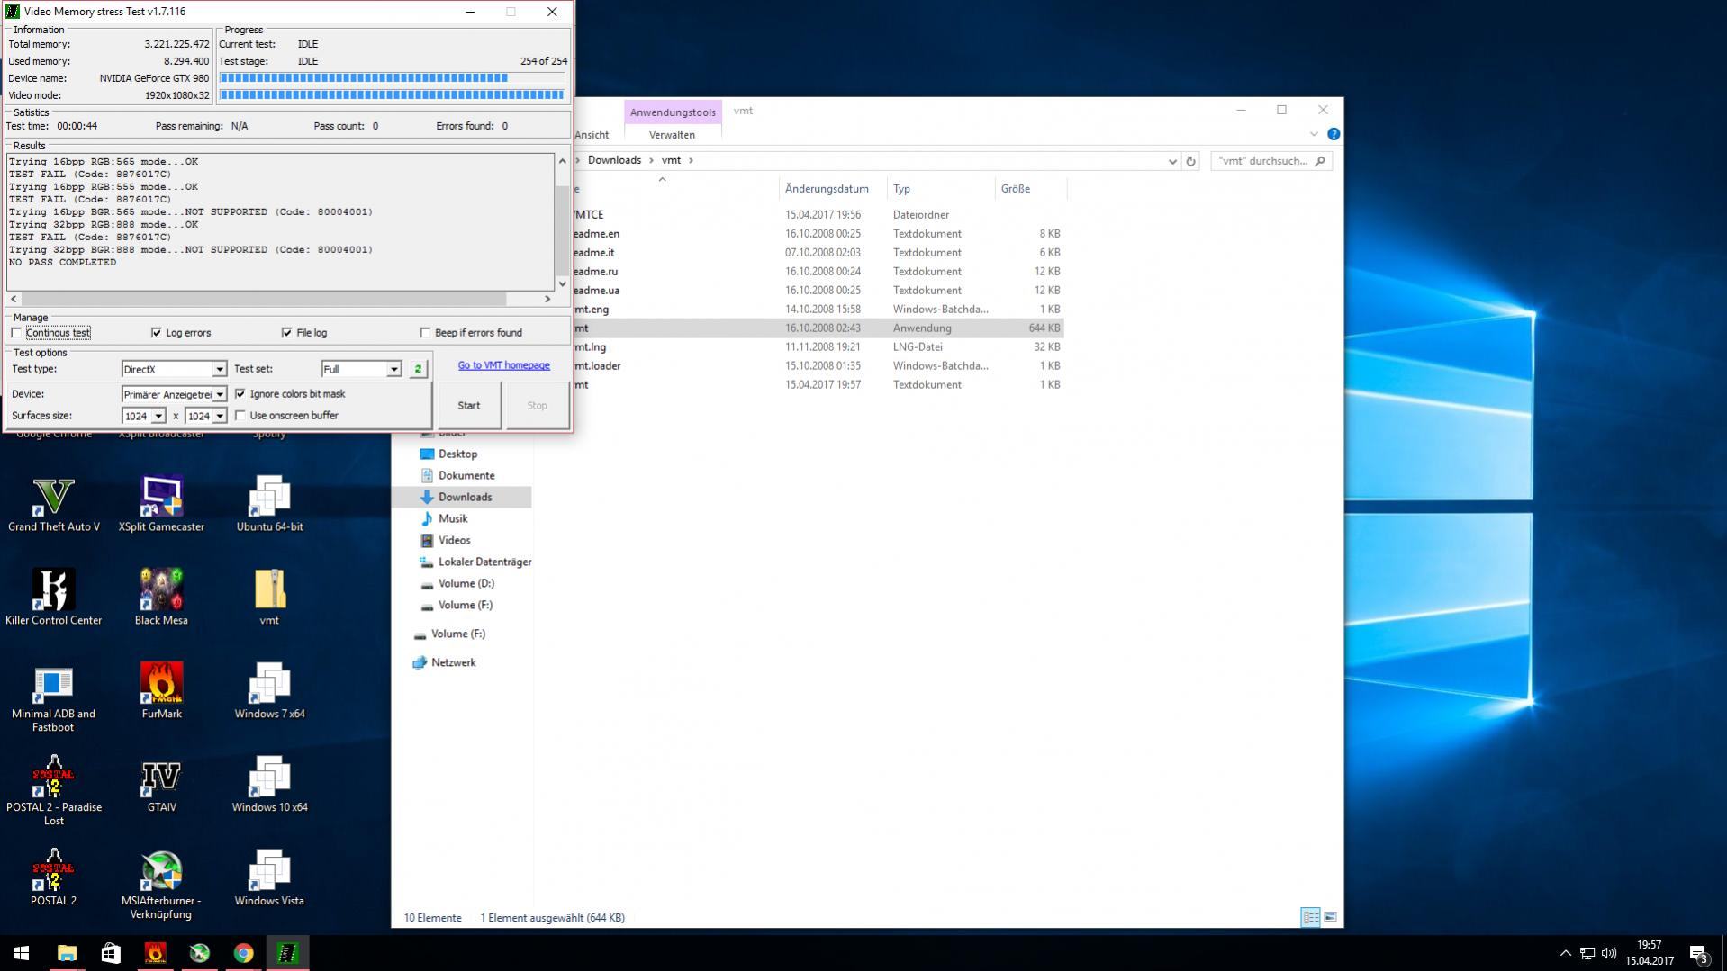Open Microsoft Store taskbar icon

point(111,953)
